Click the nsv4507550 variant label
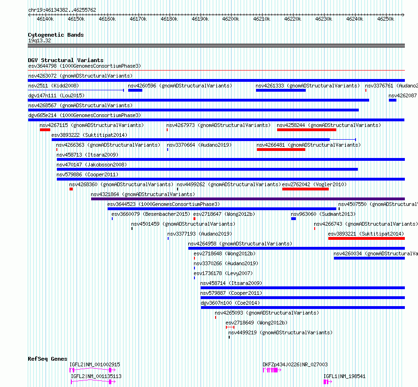The height and width of the screenshot is (387, 418). (x=378, y=204)
